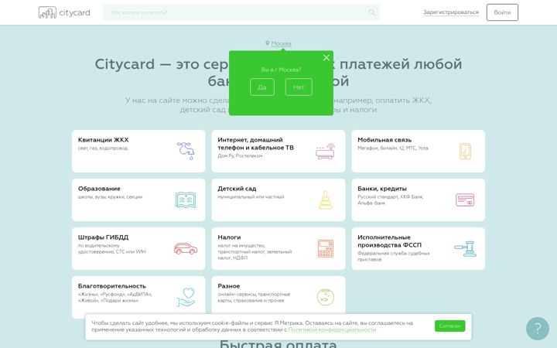Click into the search field
557x348 pixels.
click(241, 12)
